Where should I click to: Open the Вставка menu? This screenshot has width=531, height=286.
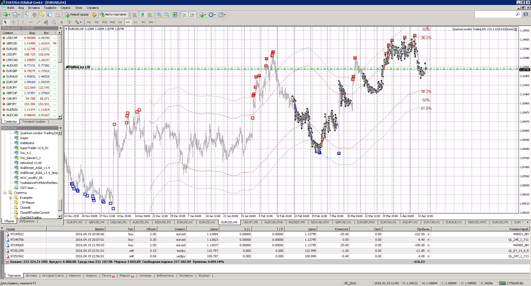(34, 8)
